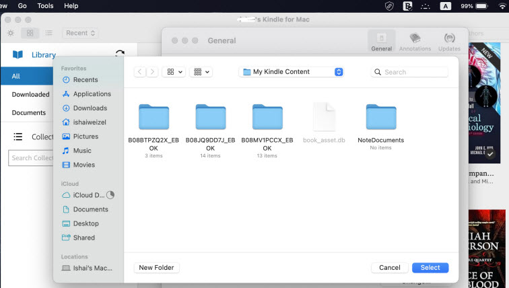The image size is (509, 288).
Task: Select B08BTPZQ2X_EBOK folder
Action: (x=154, y=131)
